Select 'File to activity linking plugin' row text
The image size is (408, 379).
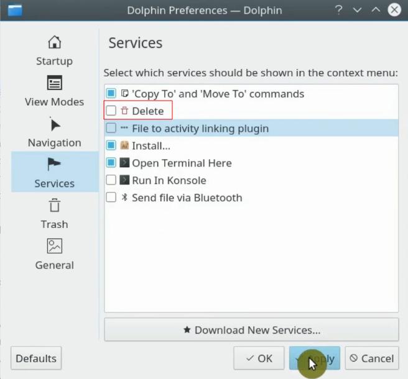[x=200, y=129]
